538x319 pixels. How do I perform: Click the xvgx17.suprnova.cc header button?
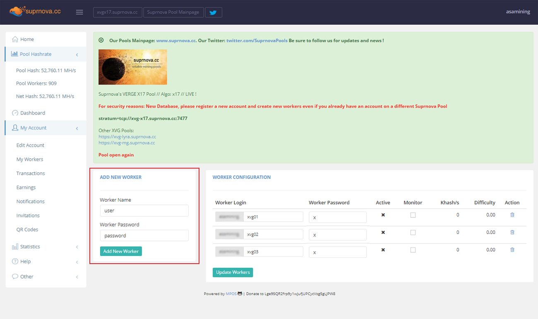click(117, 12)
